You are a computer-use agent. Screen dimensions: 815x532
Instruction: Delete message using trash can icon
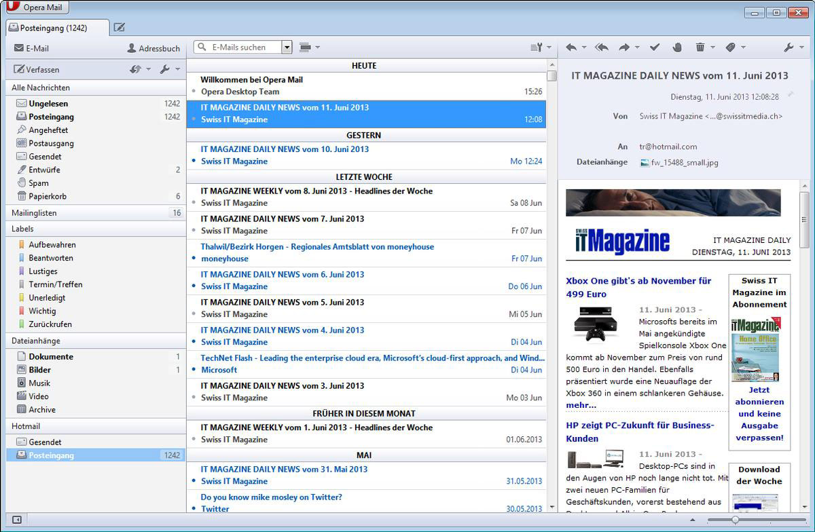(x=700, y=47)
